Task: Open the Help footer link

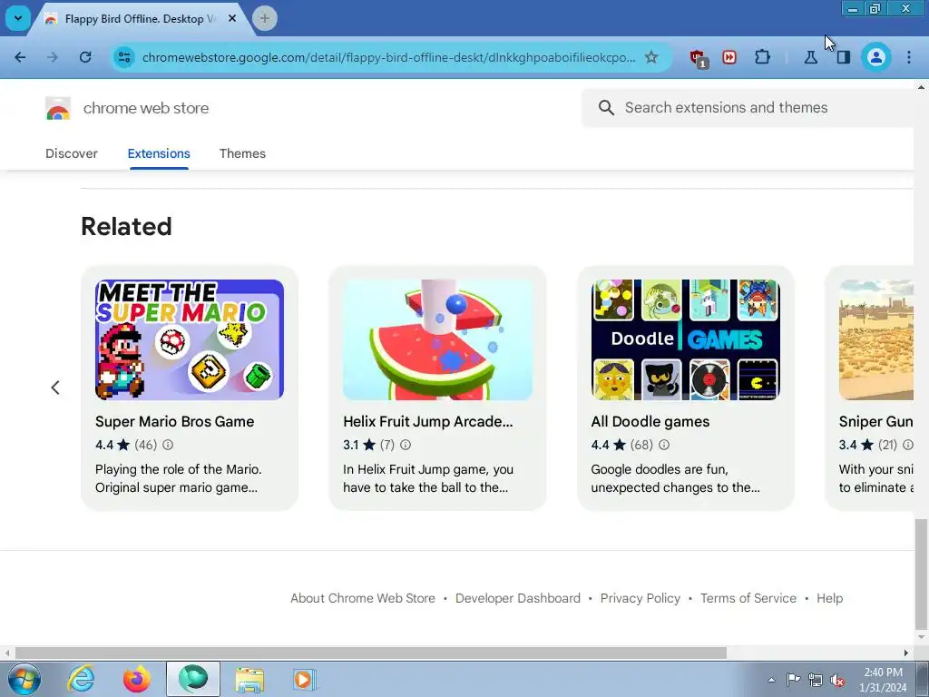Action: pyautogui.click(x=829, y=598)
